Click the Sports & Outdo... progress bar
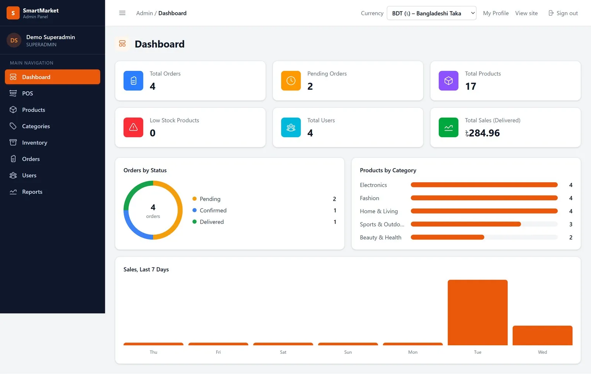This screenshot has height=374, width=591. click(x=484, y=224)
